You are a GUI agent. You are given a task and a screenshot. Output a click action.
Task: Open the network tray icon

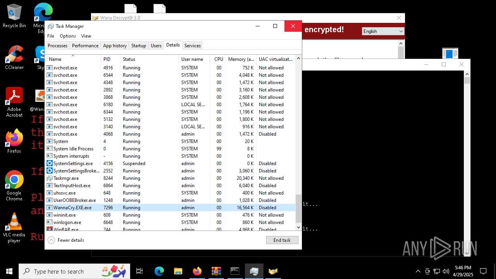point(437,271)
